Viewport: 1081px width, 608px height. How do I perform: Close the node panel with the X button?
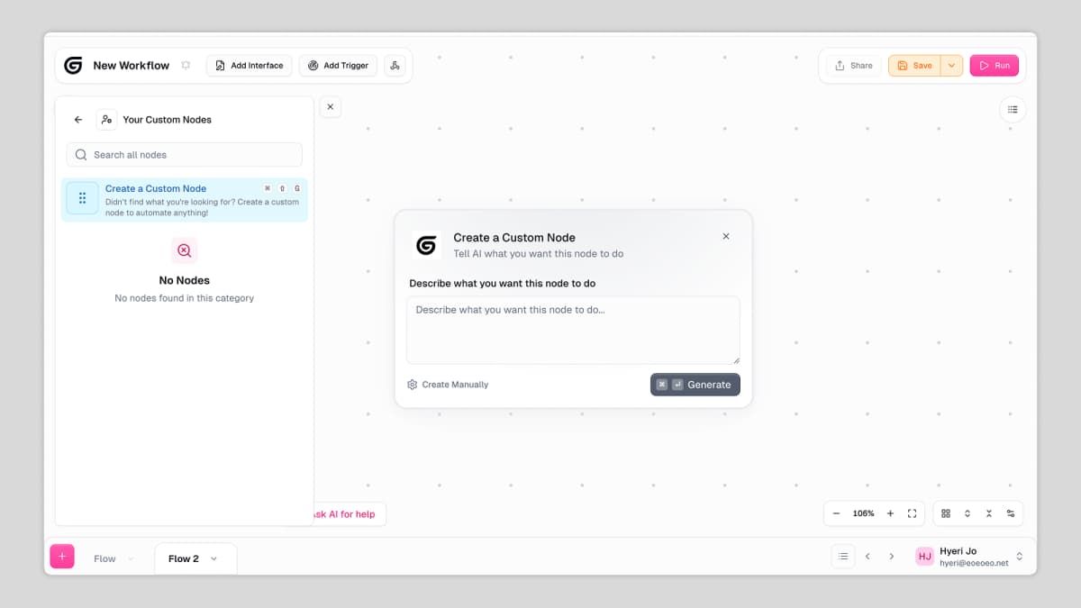coord(330,106)
